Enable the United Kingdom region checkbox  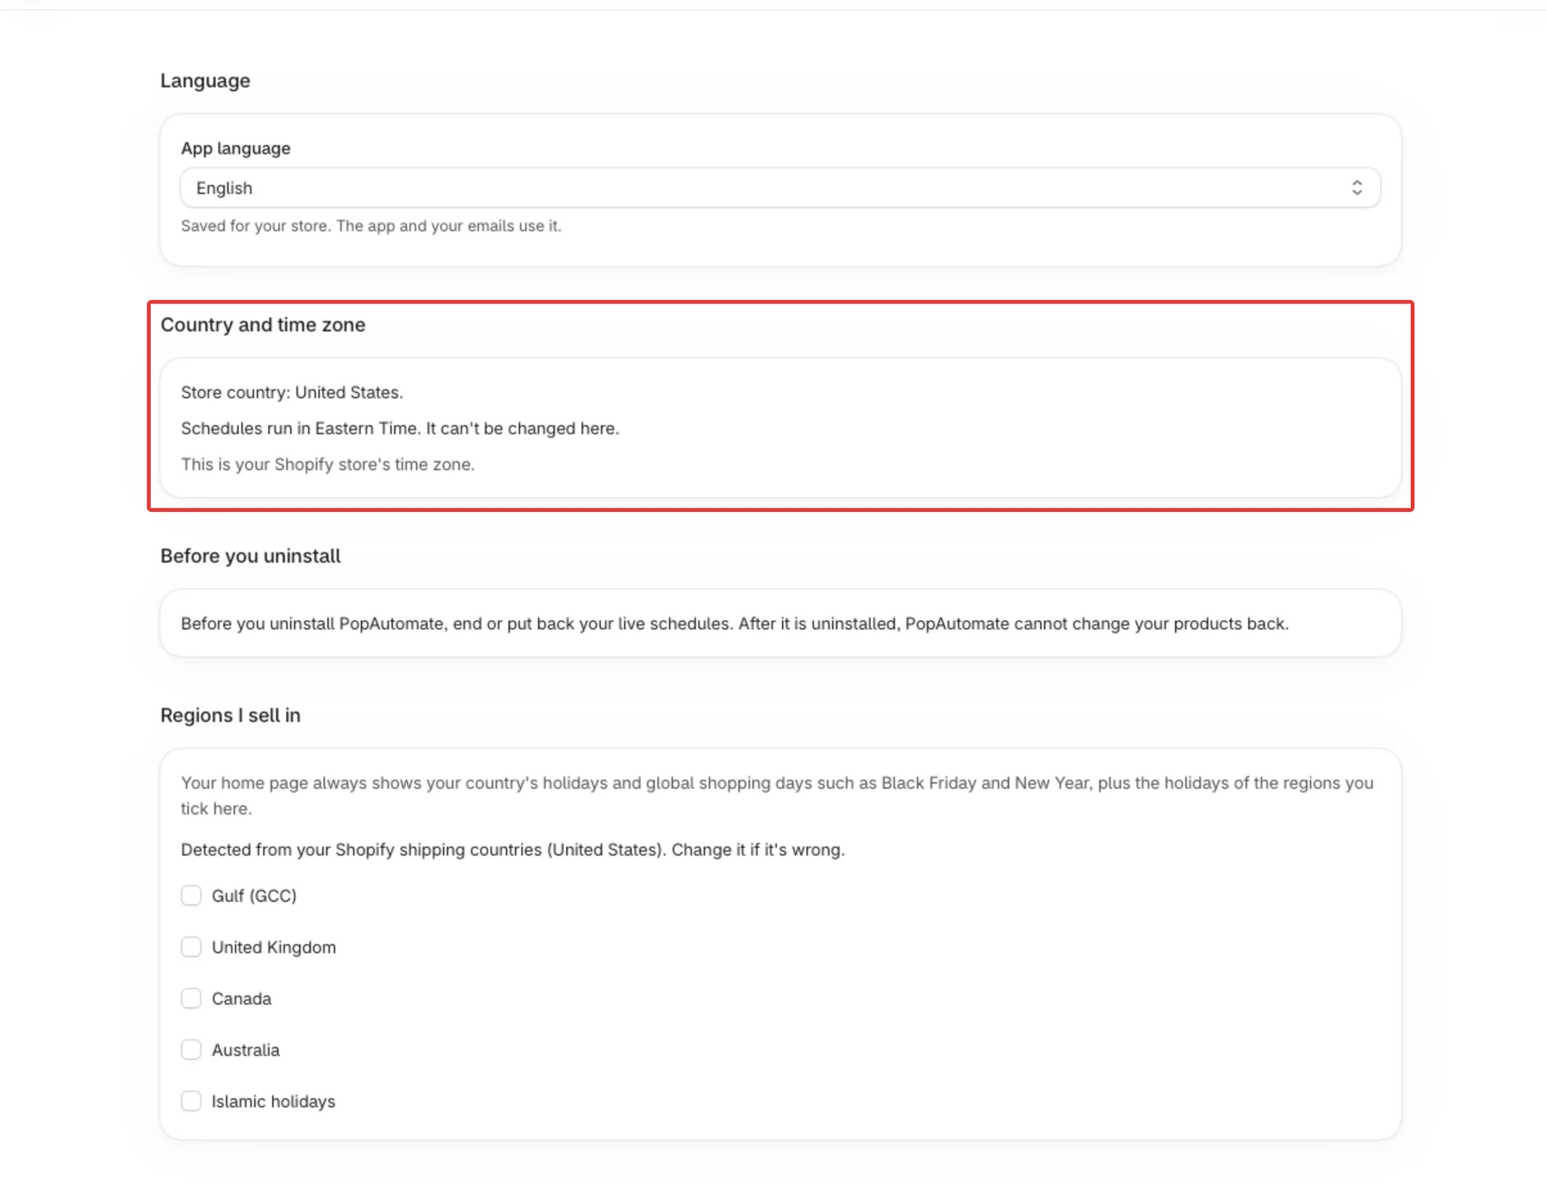[191, 947]
